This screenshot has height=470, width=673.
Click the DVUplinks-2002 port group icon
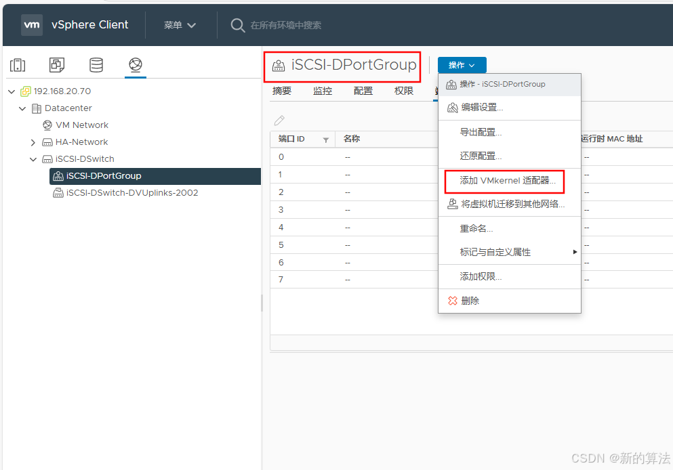[x=58, y=193]
